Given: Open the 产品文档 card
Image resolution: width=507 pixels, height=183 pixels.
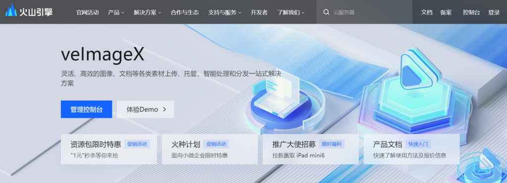Looking at the screenshot, I should pyautogui.click(x=411, y=149).
